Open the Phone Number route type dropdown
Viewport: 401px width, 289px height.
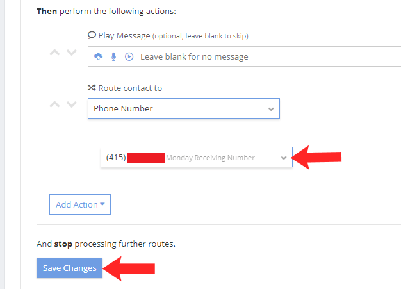click(183, 108)
